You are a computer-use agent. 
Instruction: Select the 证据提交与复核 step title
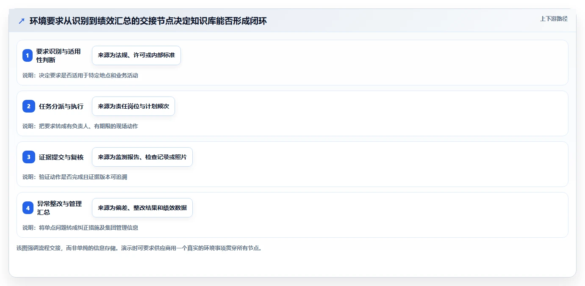pyautogui.click(x=61, y=157)
